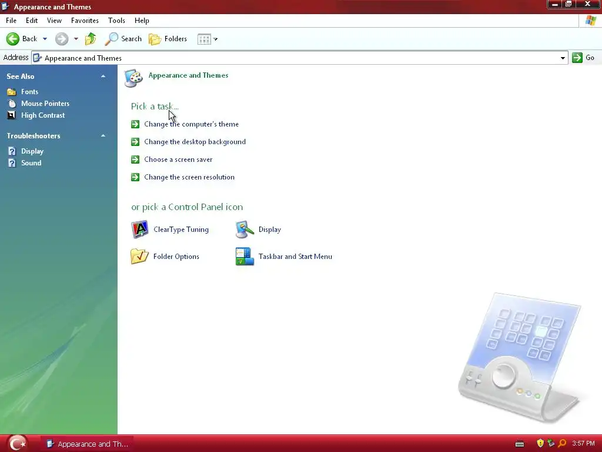Image resolution: width=602 pixels, height=452 pixels.
Task: Click the Taskbar and Start Menu label
Action: (295, 257)
